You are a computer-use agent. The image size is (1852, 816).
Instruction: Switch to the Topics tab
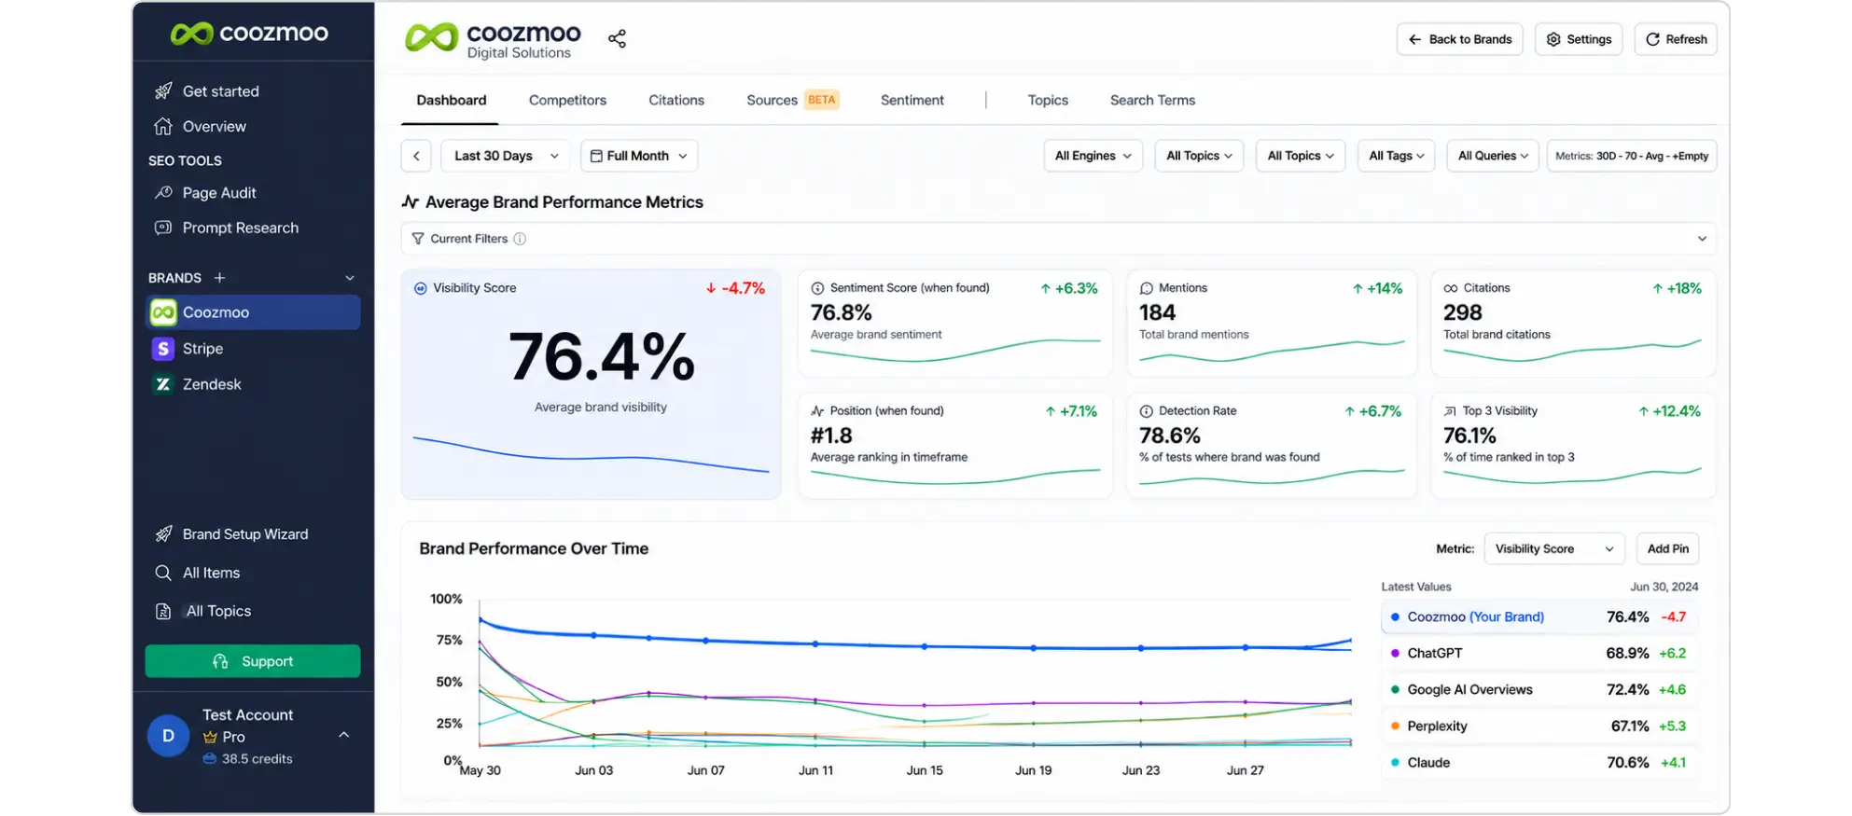[x=1048, y=100]
